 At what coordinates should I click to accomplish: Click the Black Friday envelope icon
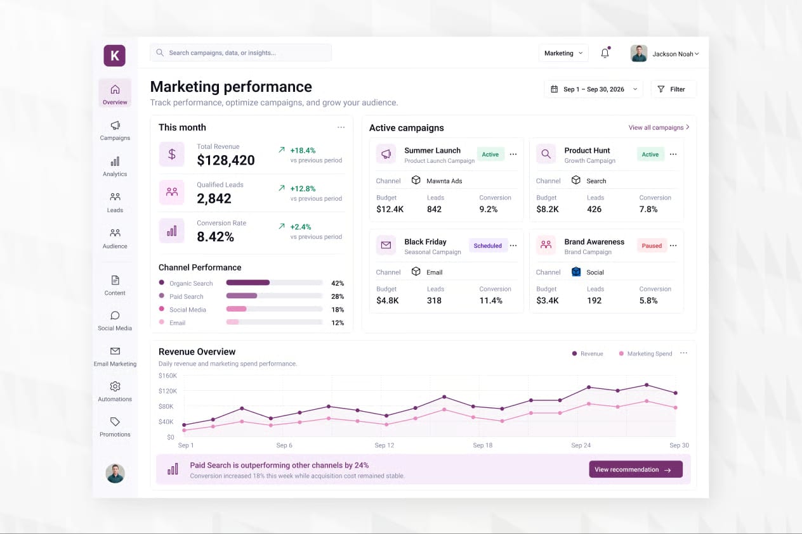point(386,245)
